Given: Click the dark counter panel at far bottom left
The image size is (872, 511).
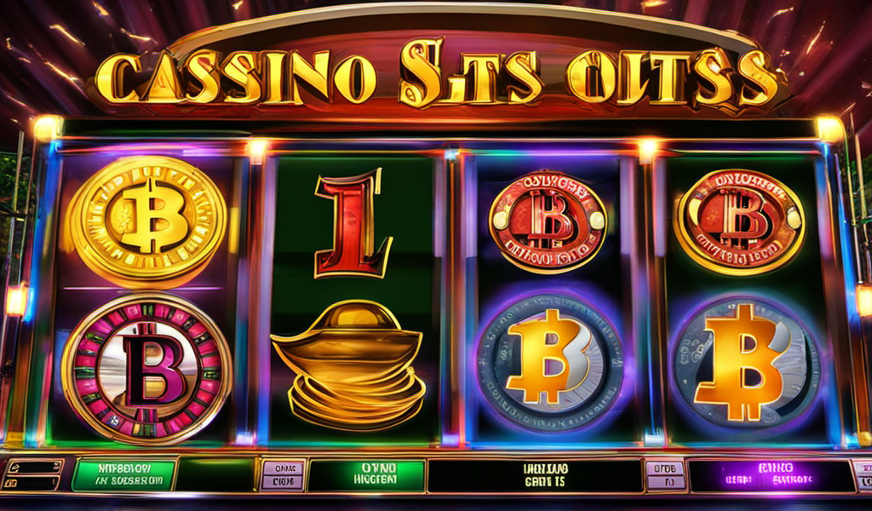Looking at the screenshot, I should point(32,474).
